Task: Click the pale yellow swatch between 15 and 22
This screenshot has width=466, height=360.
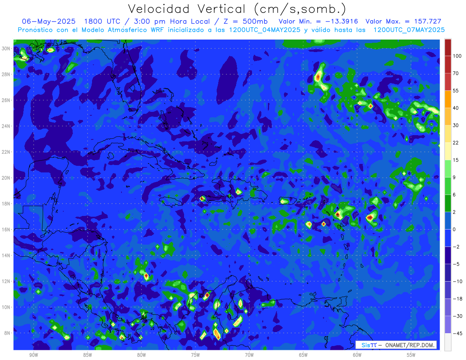Action: point(448,151)
